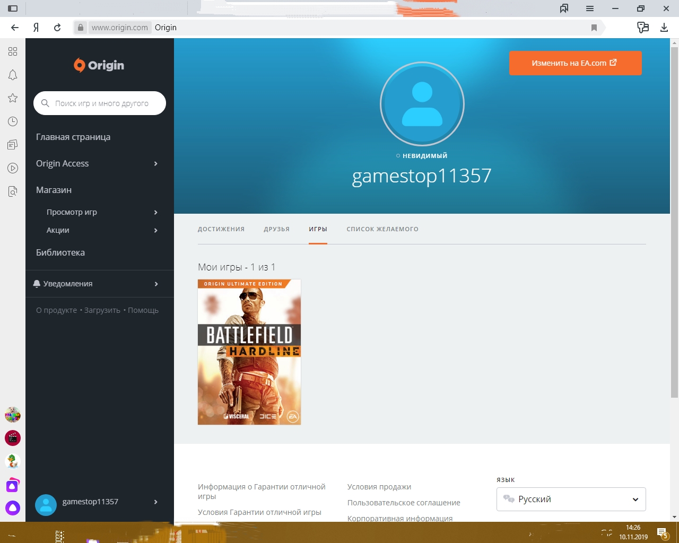Click the Изменить на EA.com button
679x543 pixels.
(576, 63)
